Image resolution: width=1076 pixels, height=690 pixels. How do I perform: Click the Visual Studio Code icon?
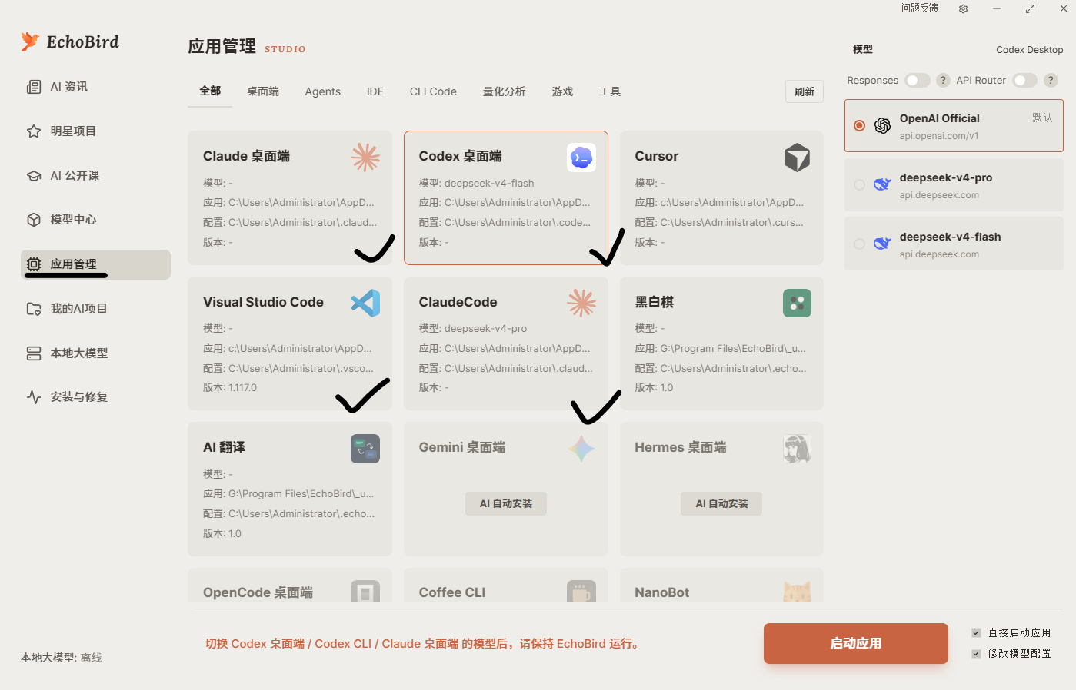tap(365, 303)
